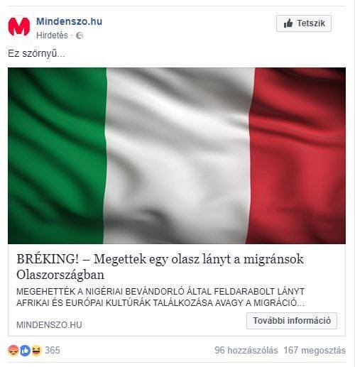
Task: Click the second line 'Olaszországban' of headline
Action: click(x=60, y=275)
